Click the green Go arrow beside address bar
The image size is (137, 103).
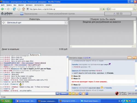[x=104, y=9]
